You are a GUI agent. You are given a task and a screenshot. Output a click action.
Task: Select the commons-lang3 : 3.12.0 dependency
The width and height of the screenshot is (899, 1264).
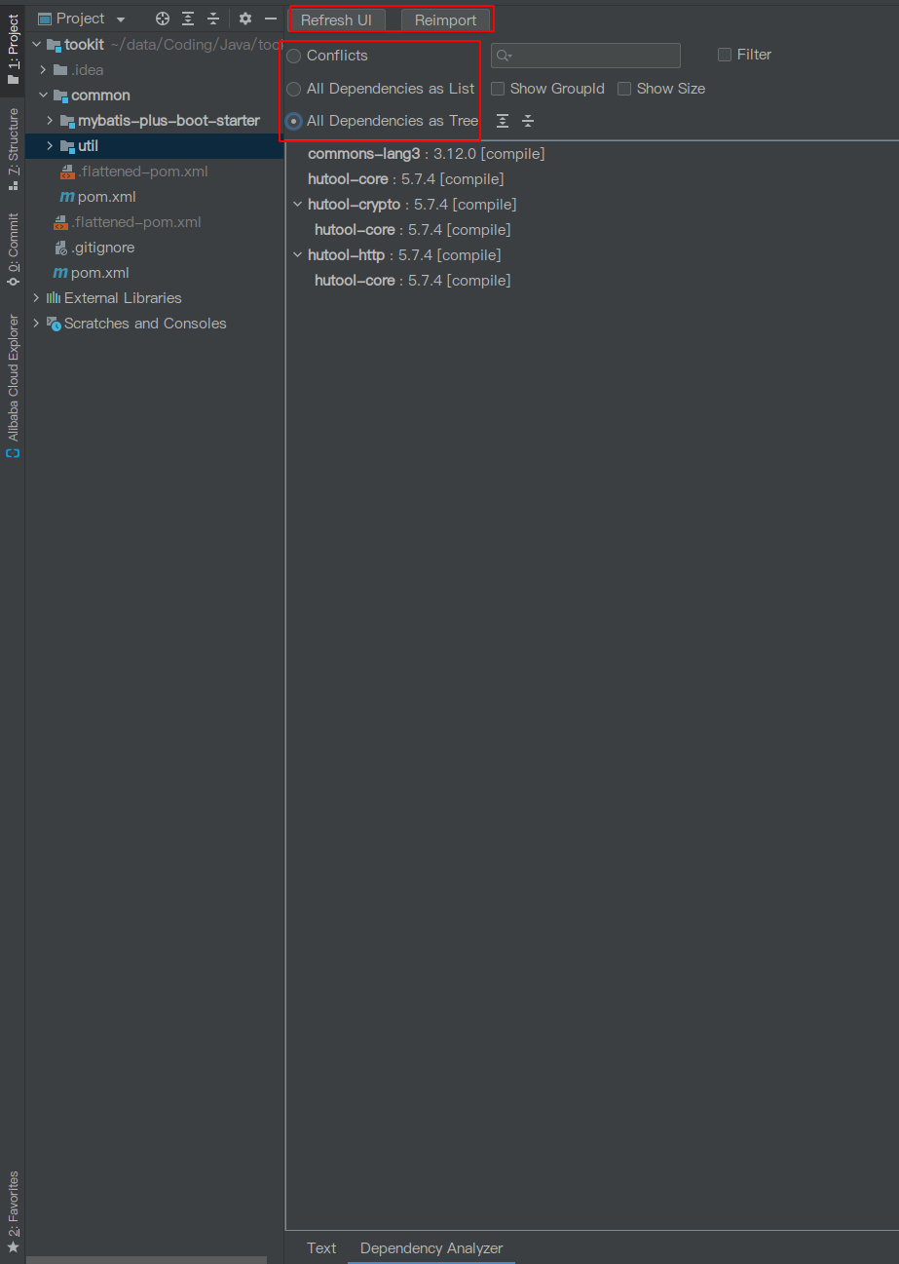coord(426,154)
